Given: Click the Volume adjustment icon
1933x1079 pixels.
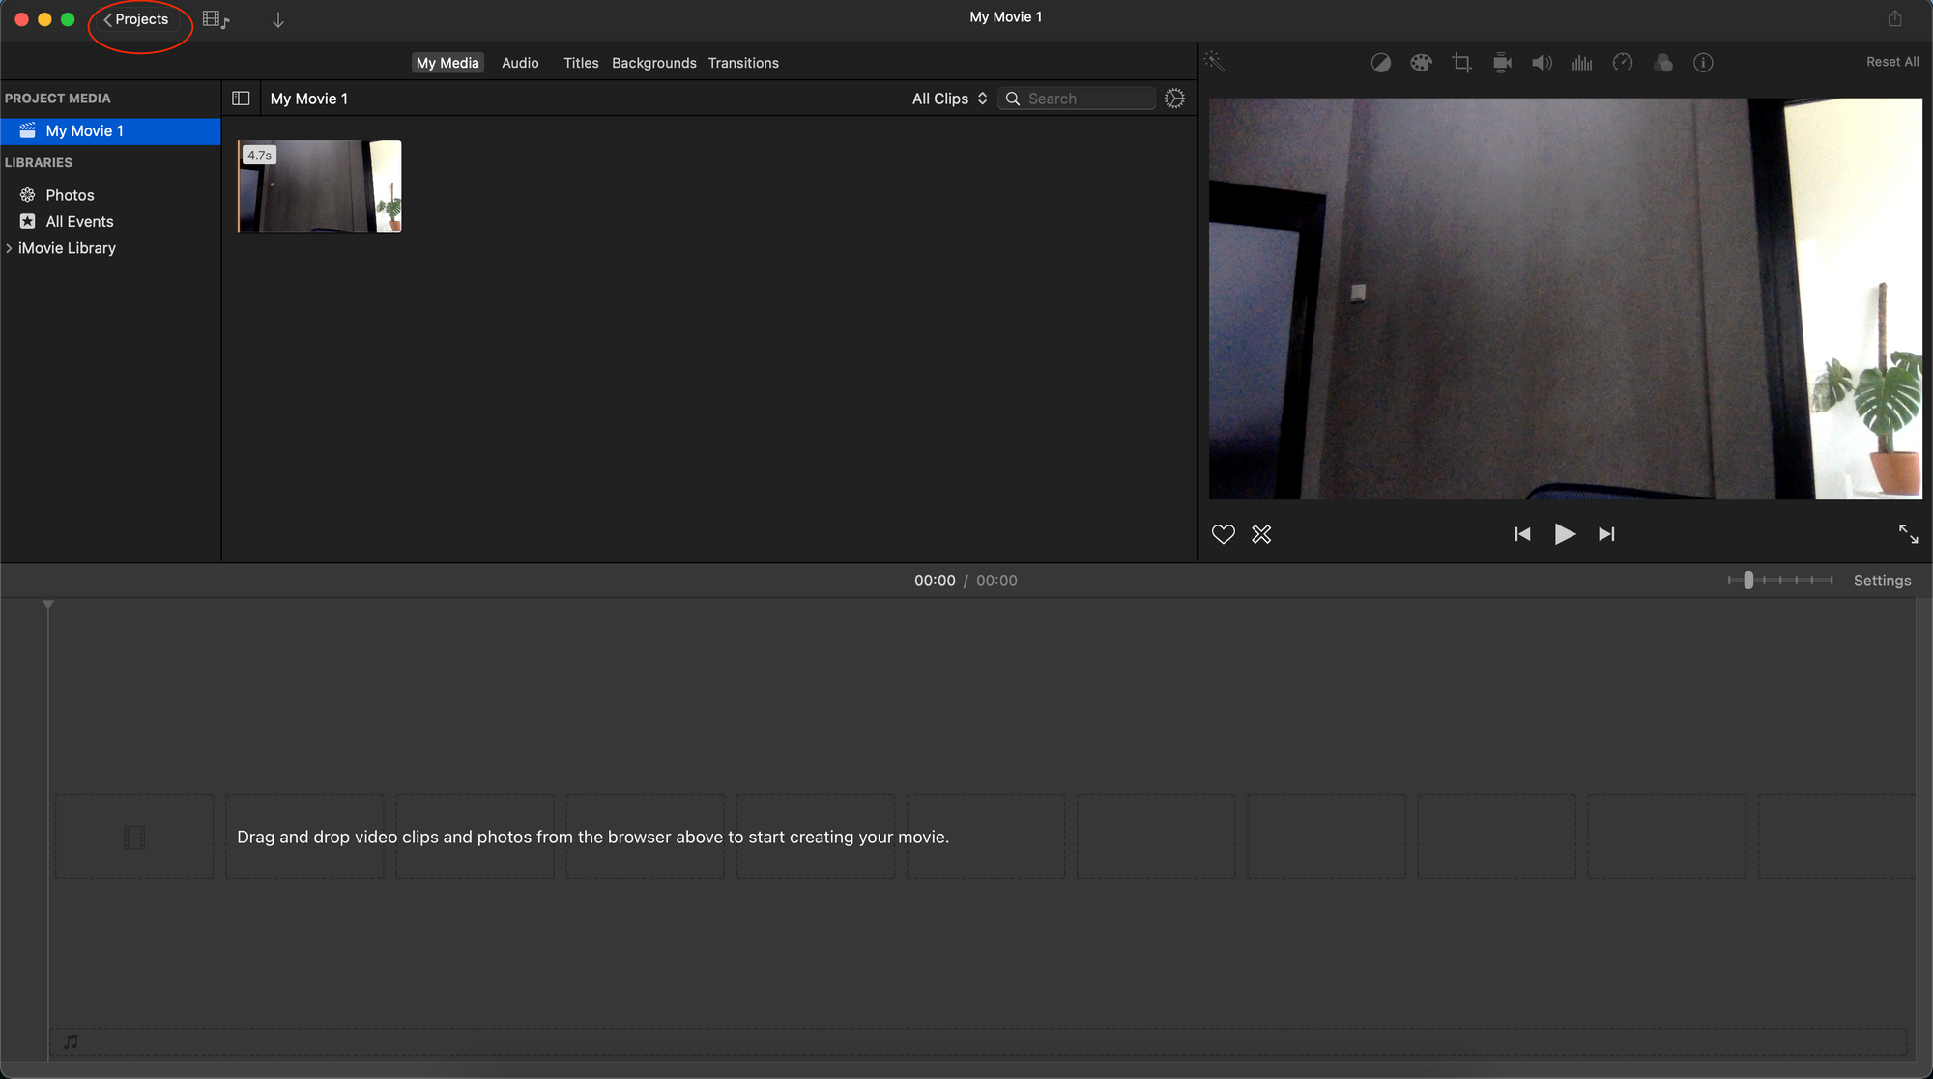Looking at the screenshot, I should coord(1540,63).
